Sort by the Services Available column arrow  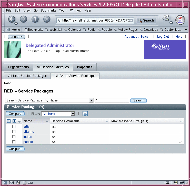pyautogui.click(x=107, y=121)
